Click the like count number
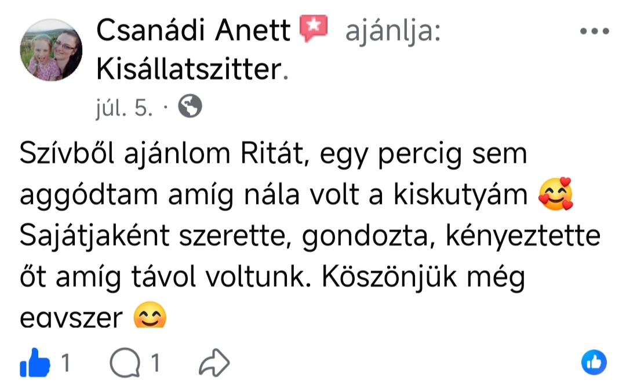The image size is (626, 384). (x=65, y=364)
